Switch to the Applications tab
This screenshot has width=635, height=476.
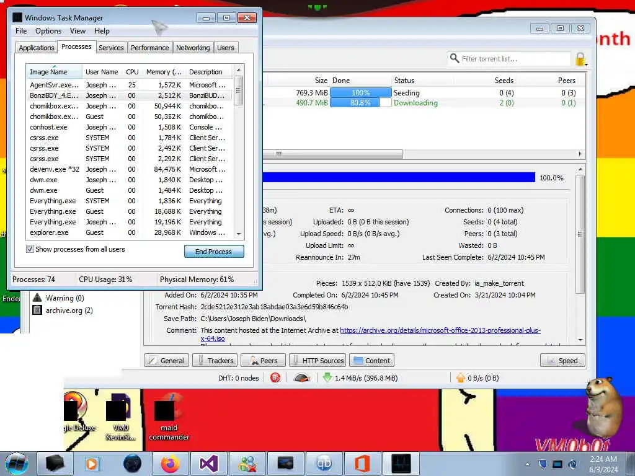(x=37, y=48)
